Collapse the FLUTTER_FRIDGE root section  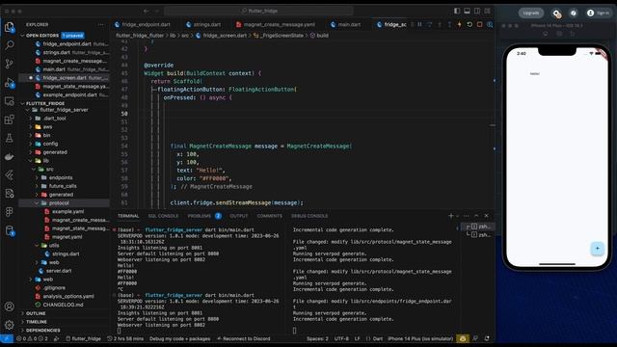pyautogui.click(x=22, y=103)
